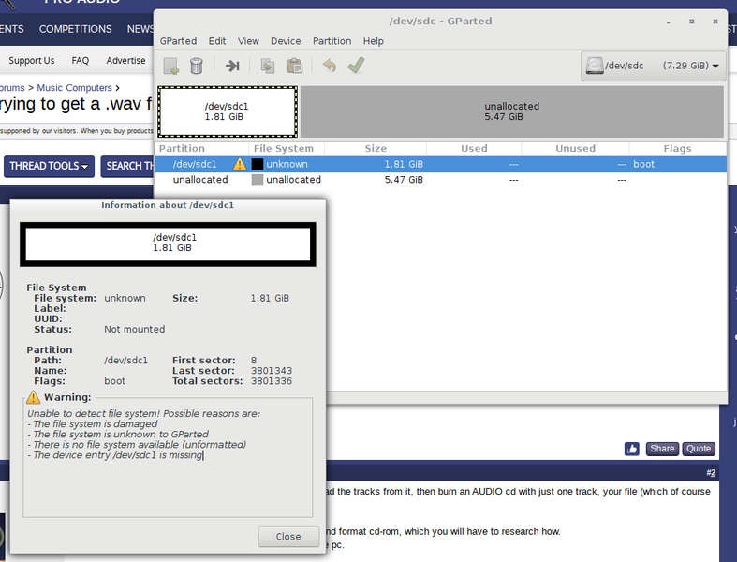Open the Device menu
The image size is (737, 562).
point(286,41)
